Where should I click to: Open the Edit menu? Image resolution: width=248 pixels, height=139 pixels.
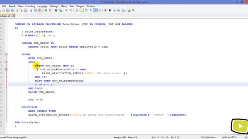tap(4, 6)
